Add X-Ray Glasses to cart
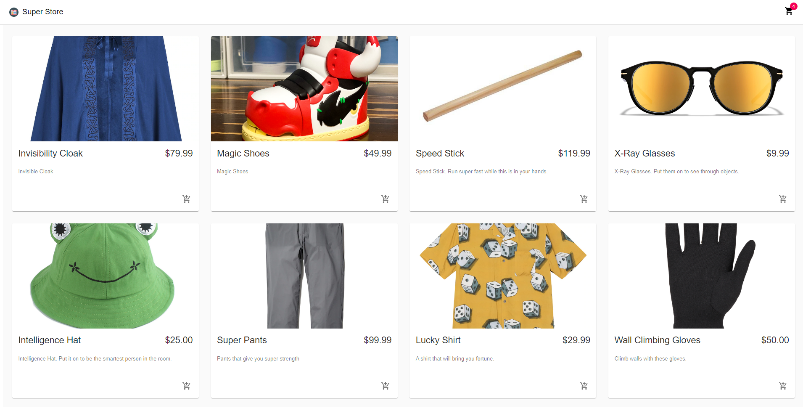This screenshot has width=803, height=411. [783, 199]
